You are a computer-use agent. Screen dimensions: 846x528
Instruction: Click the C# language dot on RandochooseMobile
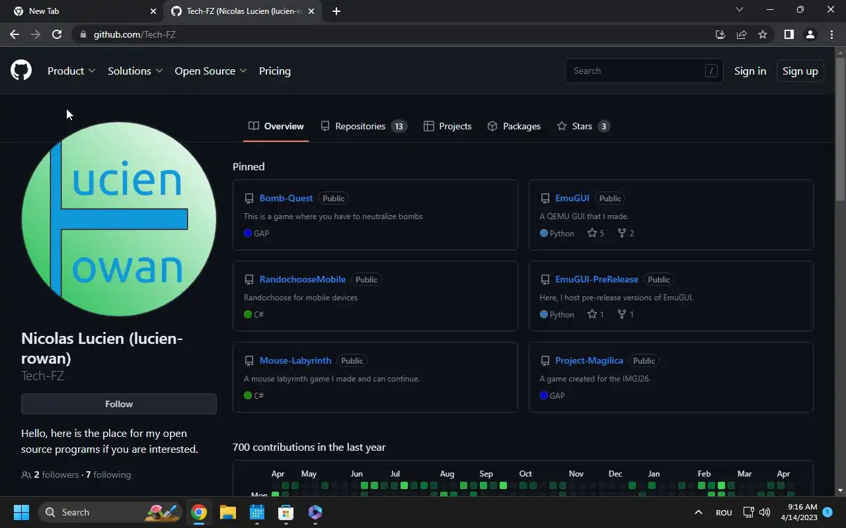click(248, 314)
